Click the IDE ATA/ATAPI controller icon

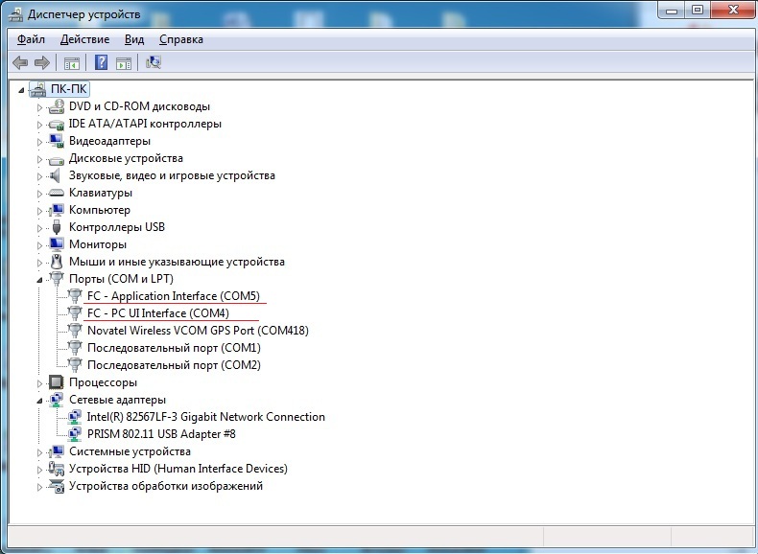(57, 125)
